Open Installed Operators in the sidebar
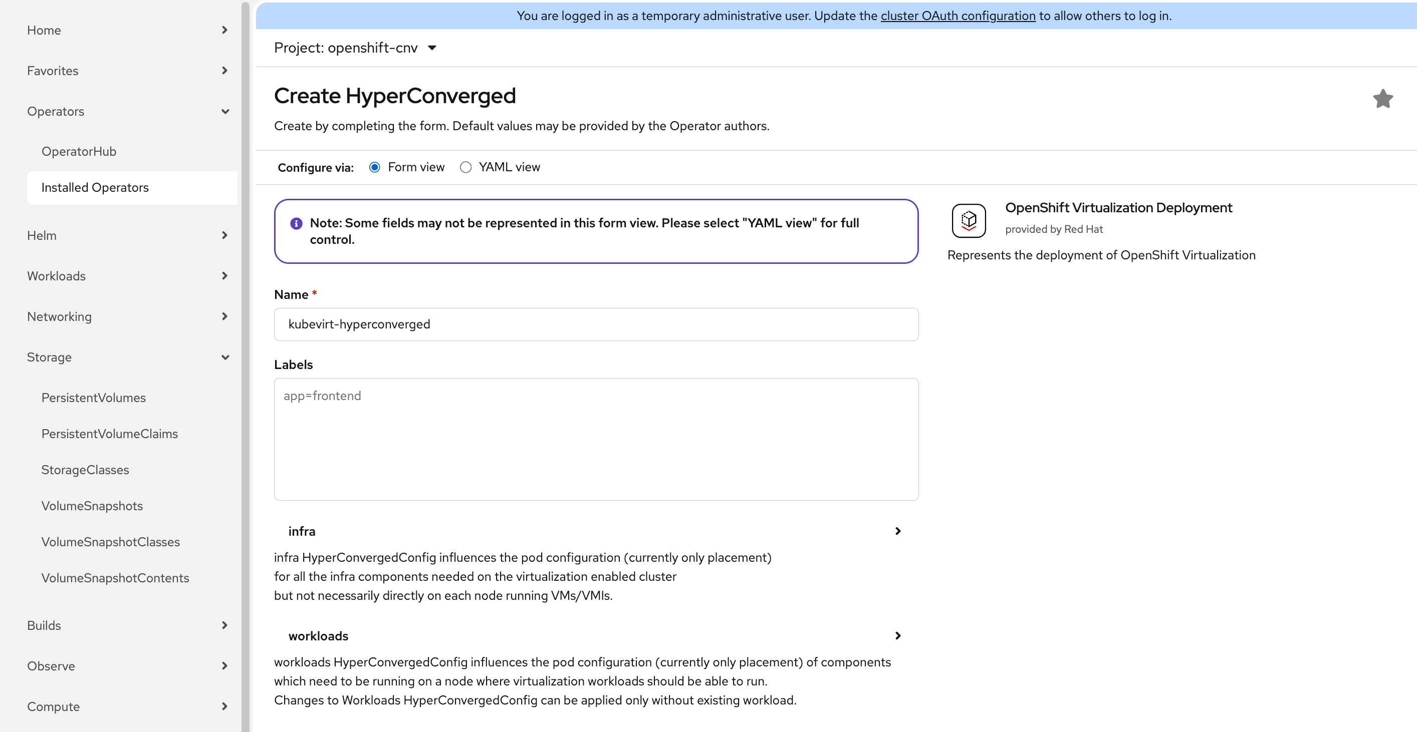 coord(132,187)
